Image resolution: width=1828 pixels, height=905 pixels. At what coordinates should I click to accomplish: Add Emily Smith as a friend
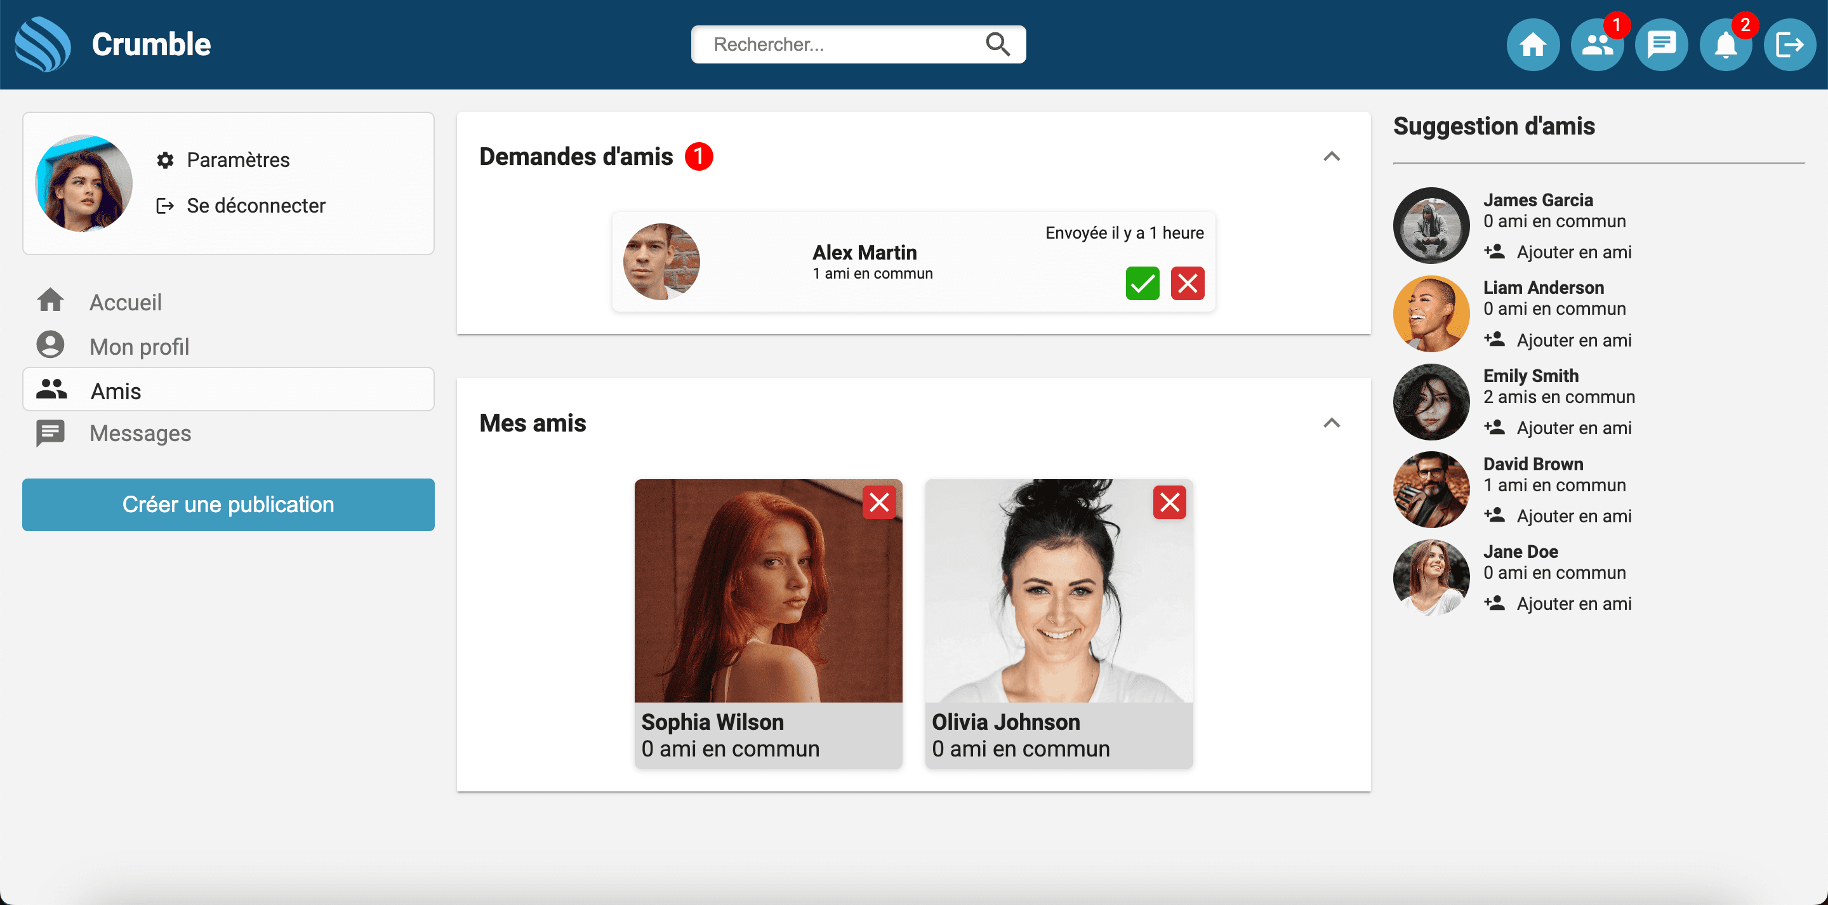tap(1574, 427)
